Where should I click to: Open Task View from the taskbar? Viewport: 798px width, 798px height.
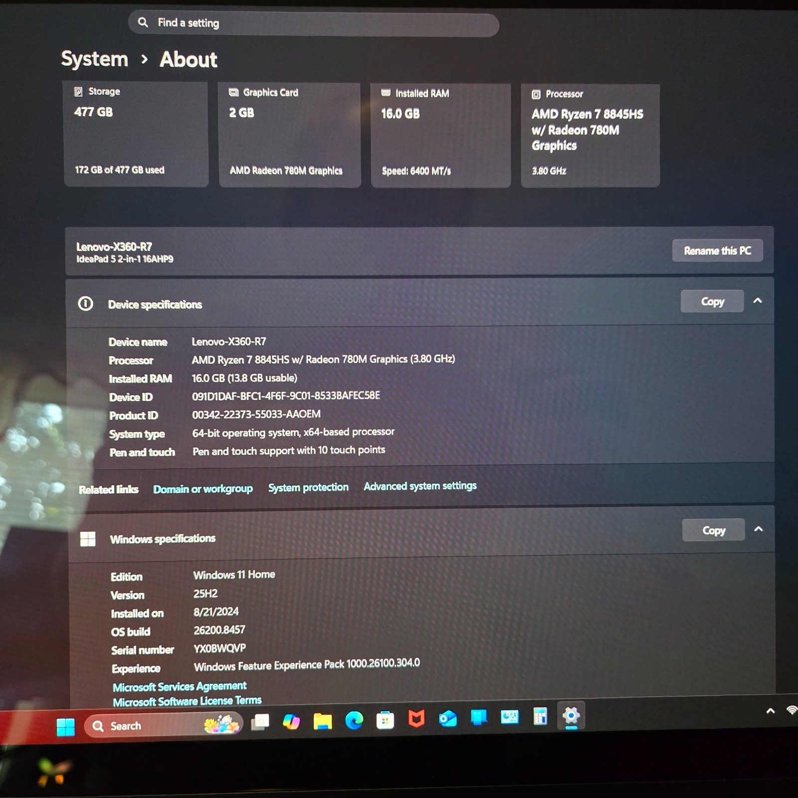coord(260,722)
